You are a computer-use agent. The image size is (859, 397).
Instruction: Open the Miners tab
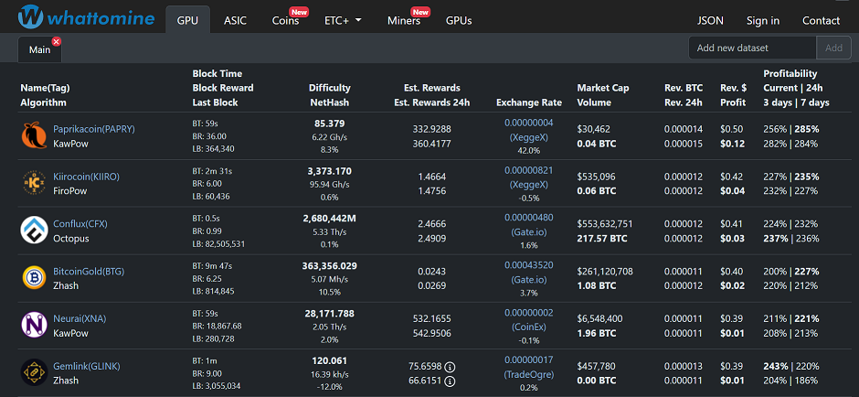click(404, 20)
